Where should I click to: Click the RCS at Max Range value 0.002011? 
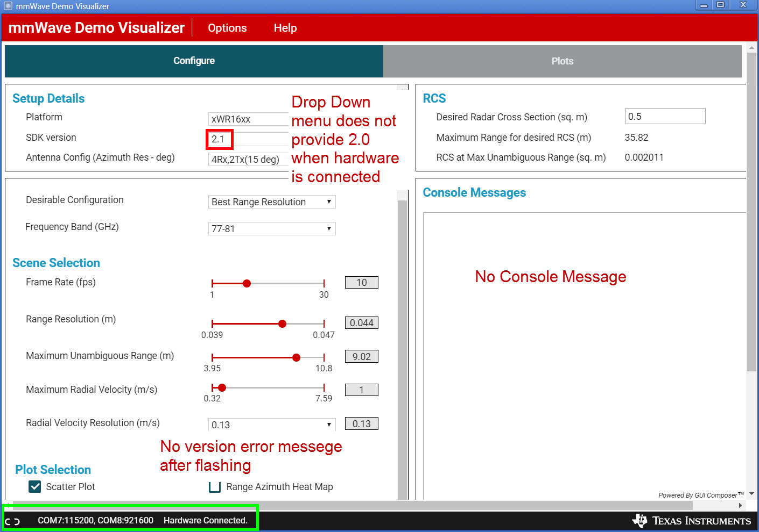click(644, 157)
